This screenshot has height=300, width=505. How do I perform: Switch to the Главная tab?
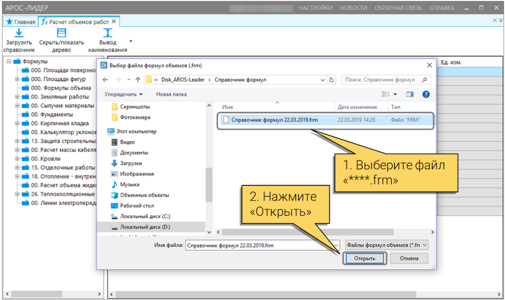(21, 22)
